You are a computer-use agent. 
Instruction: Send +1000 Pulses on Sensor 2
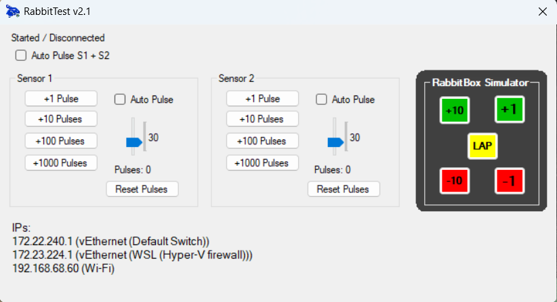point(262,163)
